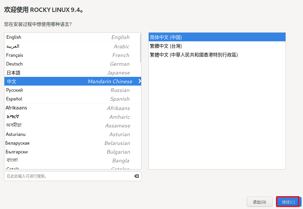Choose Deutsch in the language list

72,64
